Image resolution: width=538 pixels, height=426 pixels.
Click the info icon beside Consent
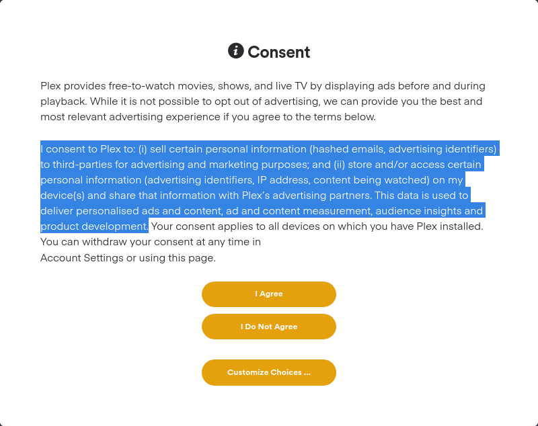pos(235,51)
